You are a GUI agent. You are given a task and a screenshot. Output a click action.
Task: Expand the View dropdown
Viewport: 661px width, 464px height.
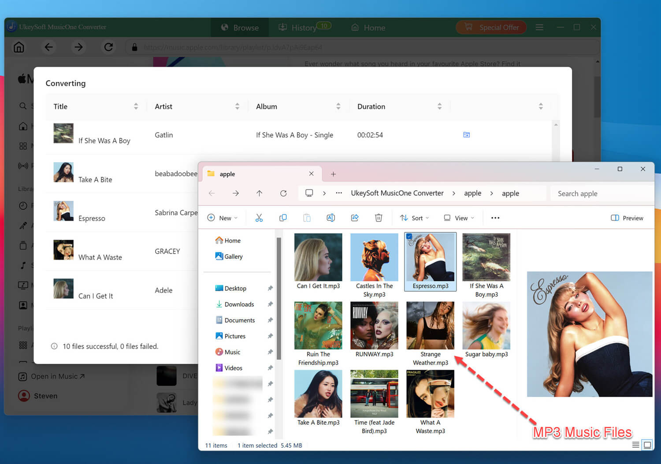pyautogui.click(x=459, y=218)
